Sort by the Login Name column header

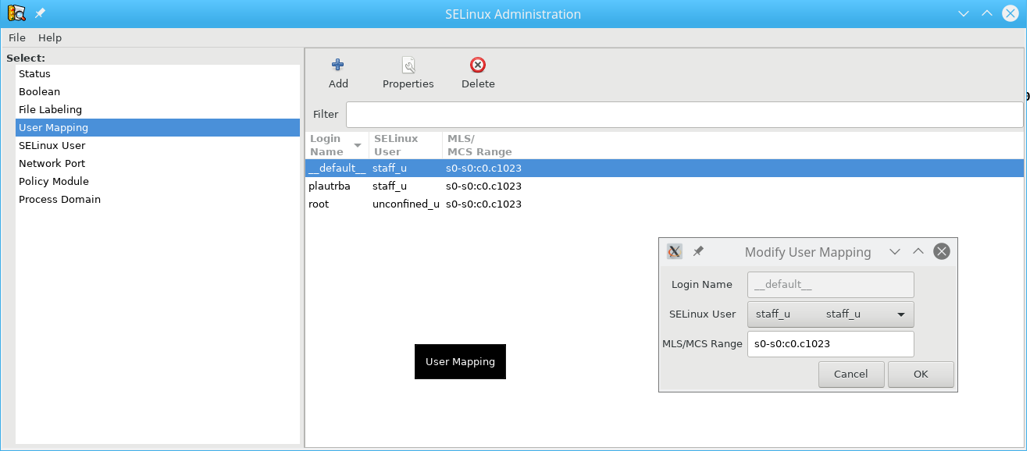tap(337, 145)
